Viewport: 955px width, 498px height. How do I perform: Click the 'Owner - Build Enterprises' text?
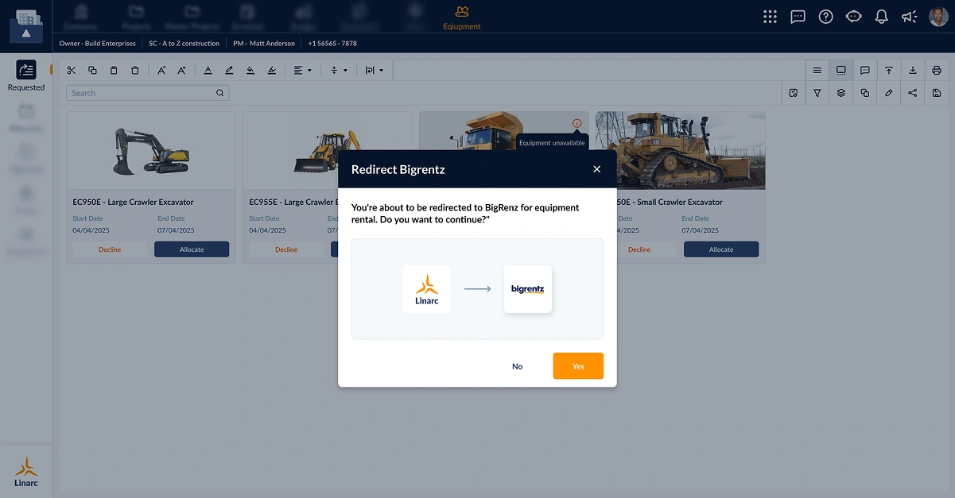pos(98,44)
